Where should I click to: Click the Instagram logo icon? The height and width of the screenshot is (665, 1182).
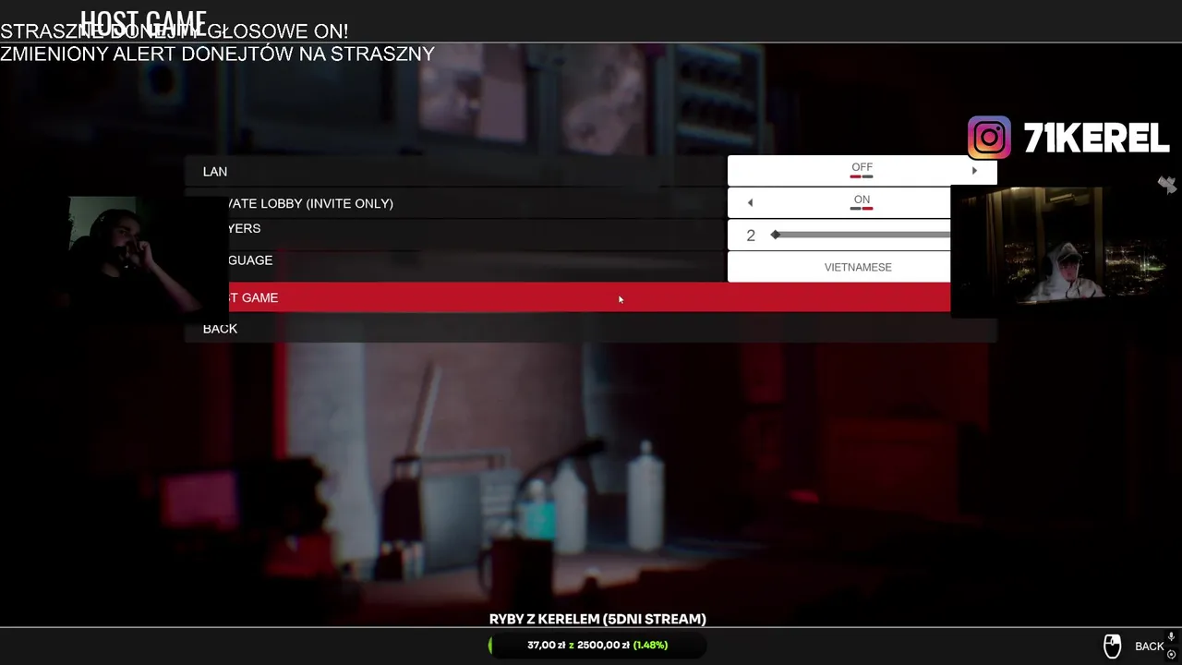[989, 138]
